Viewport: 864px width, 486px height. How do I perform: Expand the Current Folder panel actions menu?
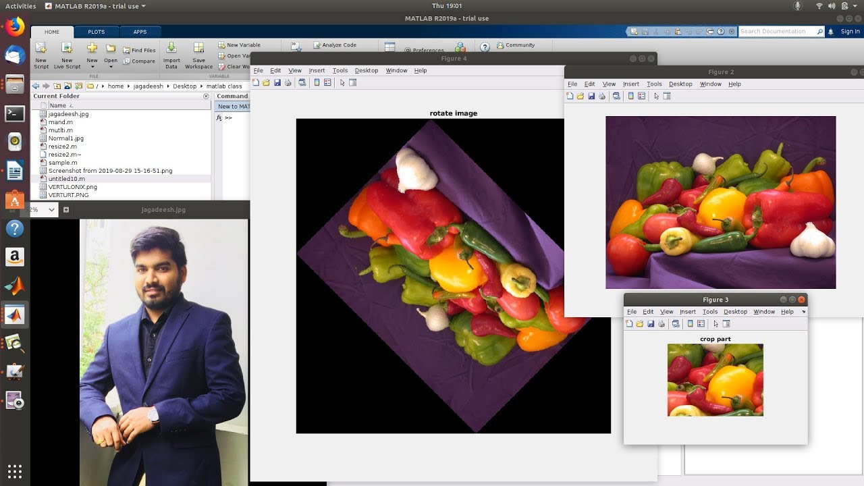(206, 96)
